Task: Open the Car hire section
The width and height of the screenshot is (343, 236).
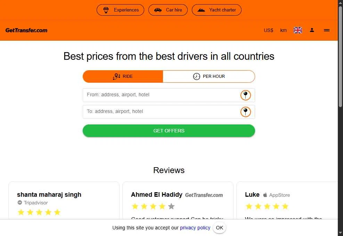Action: 168,10
